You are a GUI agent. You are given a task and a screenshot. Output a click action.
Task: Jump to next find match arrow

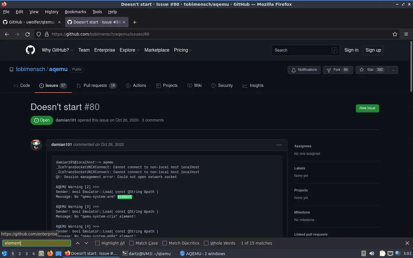[x=86, y=243]
